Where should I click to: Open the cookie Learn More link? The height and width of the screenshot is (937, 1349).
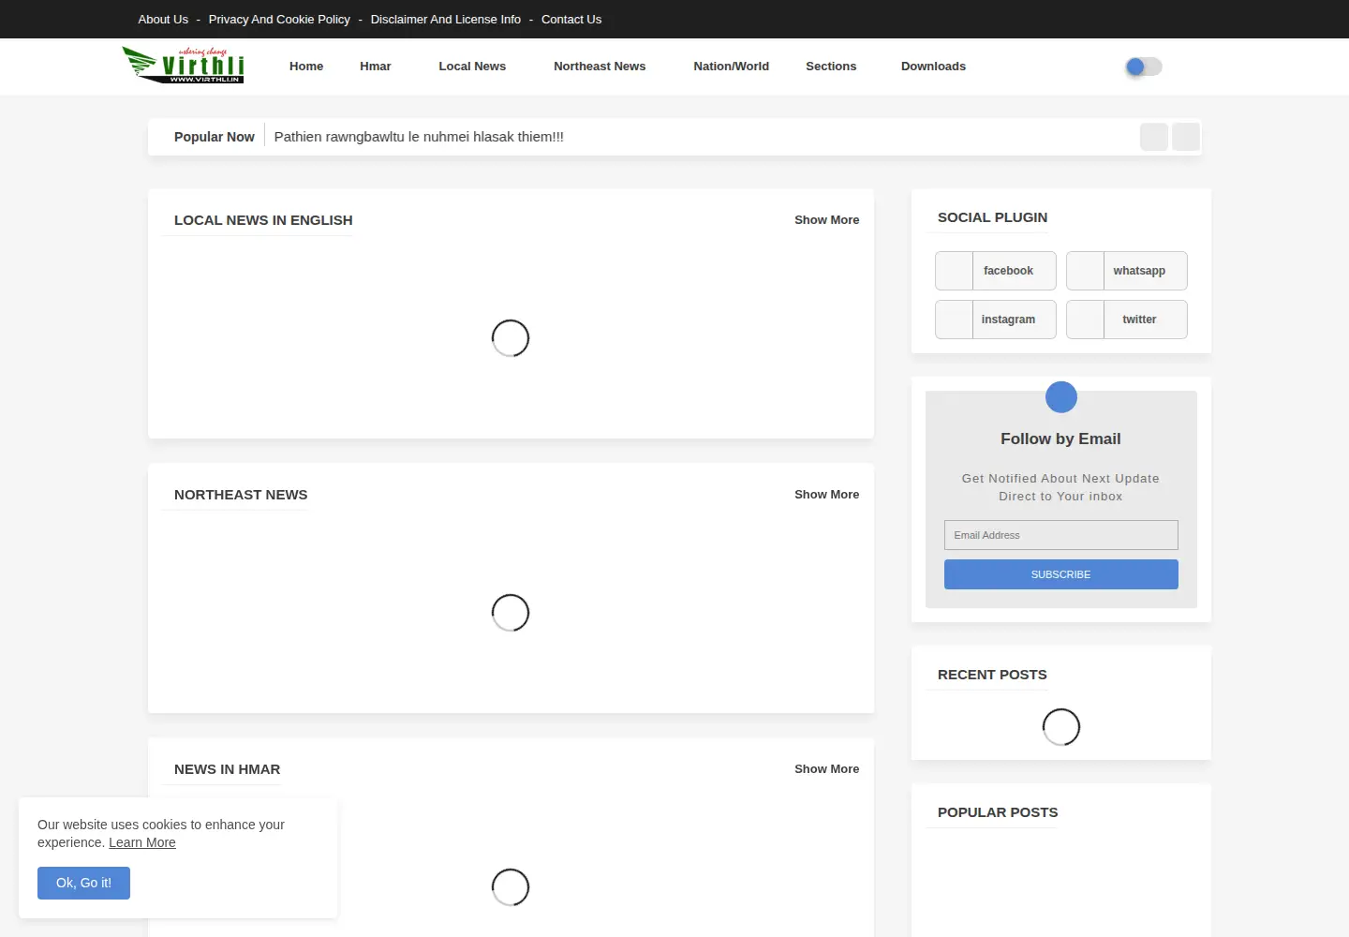click(142, 842)
